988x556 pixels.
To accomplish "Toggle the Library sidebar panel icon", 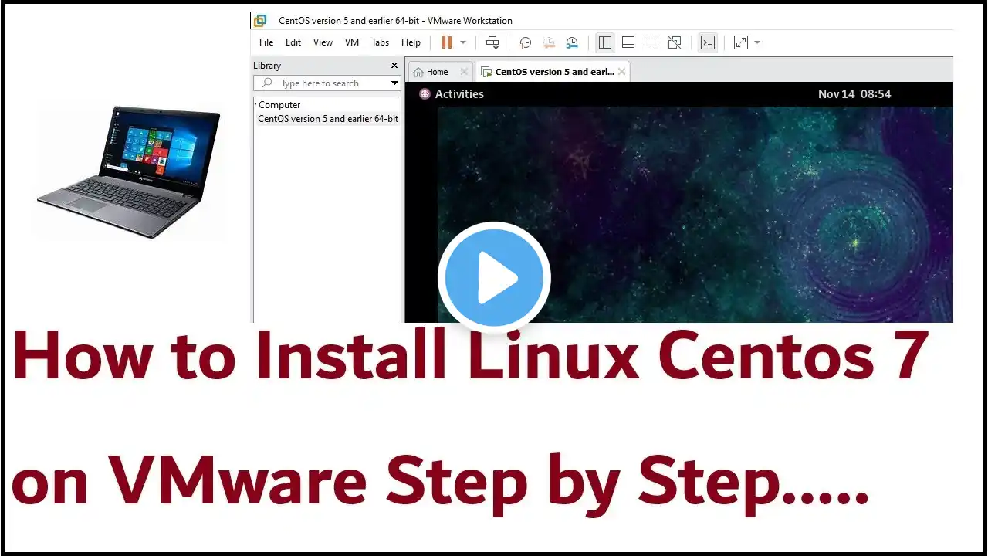I will [x=605, y=42].
